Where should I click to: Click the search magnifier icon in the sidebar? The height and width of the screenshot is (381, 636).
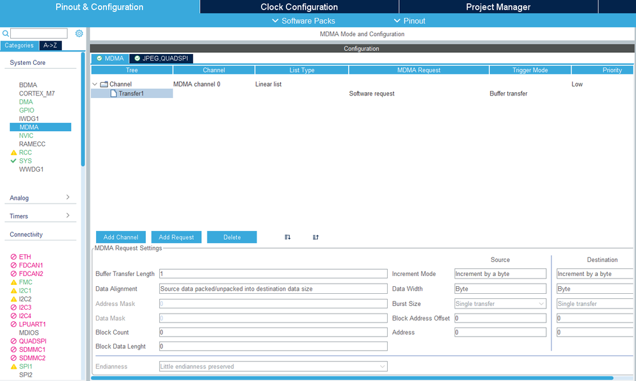6,34
